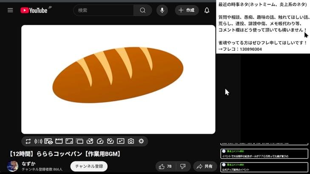Click the audio boost wave icon
Image resolution: width=310 pixels, height=174 pixels.
click(x=38, y=141)
